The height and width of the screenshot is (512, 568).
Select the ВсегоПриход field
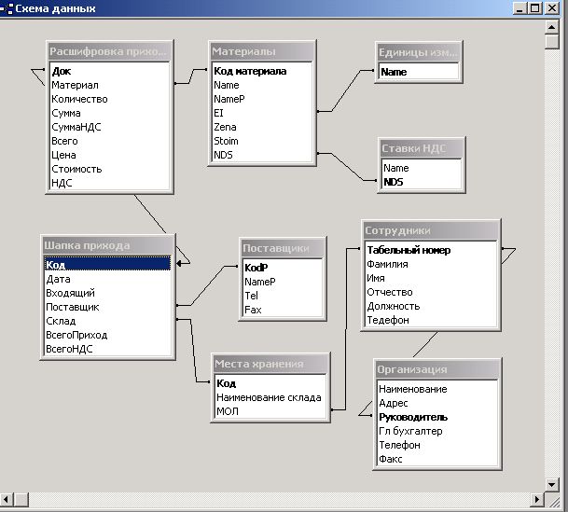click(x=107, y=335)
